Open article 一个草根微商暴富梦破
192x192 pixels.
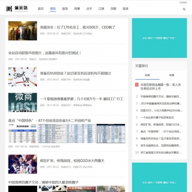point(82,99)
